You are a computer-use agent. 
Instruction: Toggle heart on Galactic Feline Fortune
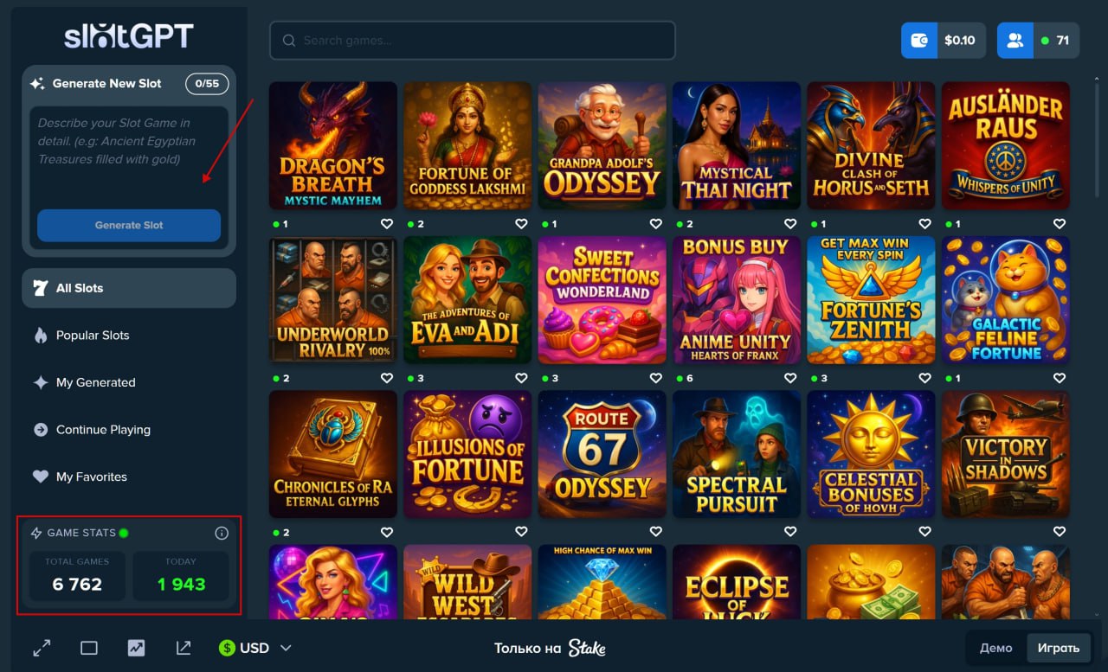[1060, 378]
